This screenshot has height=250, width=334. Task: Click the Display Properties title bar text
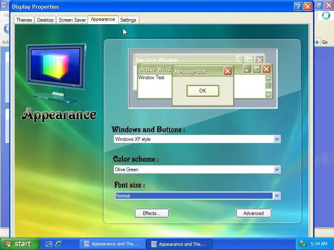(x=35, y=7)
